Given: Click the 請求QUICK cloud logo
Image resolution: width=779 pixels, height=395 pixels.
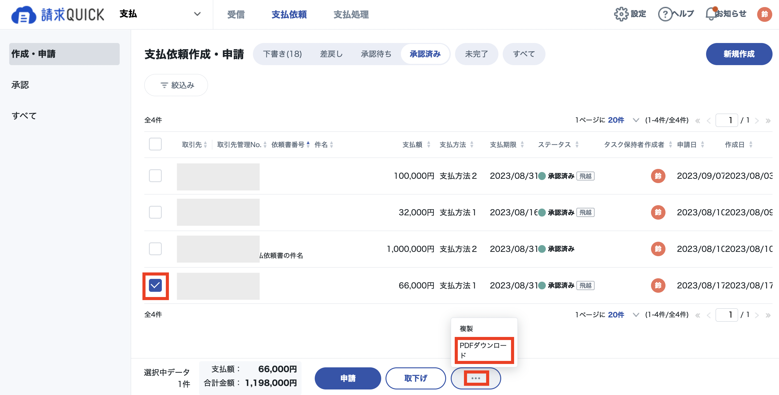Looking at the screenshot, I should click(x=23, y=15).
